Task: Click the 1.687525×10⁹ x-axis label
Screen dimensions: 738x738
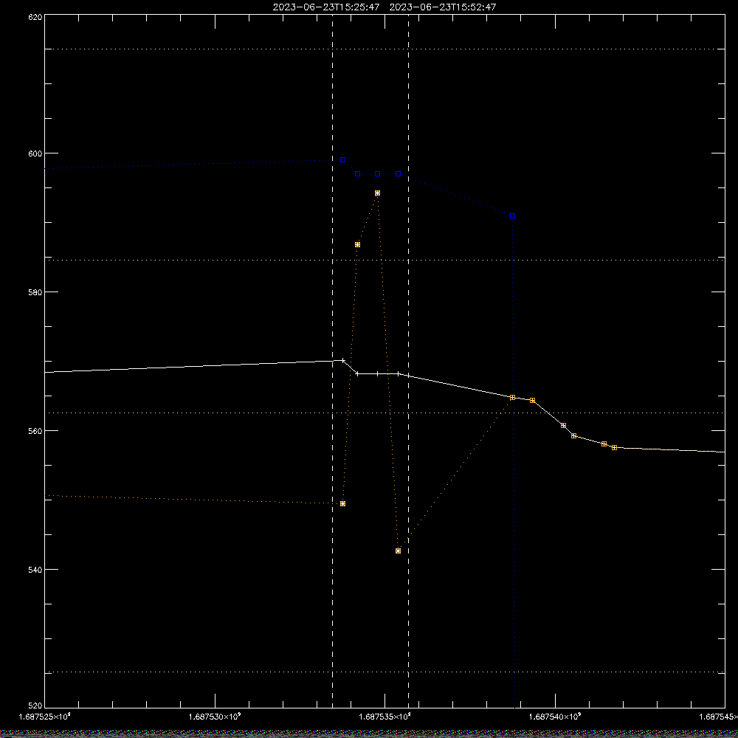Action: click(45, 717)
